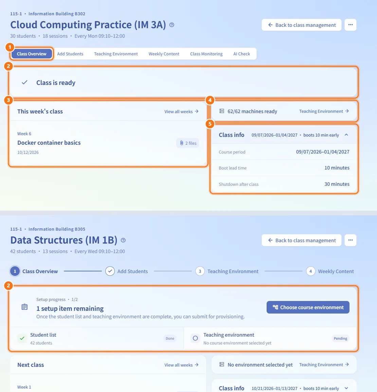The width and height of the screenshot is (377, 392).
Task: Click the server icon beside No environment selected yet
Action: (222, 364)
